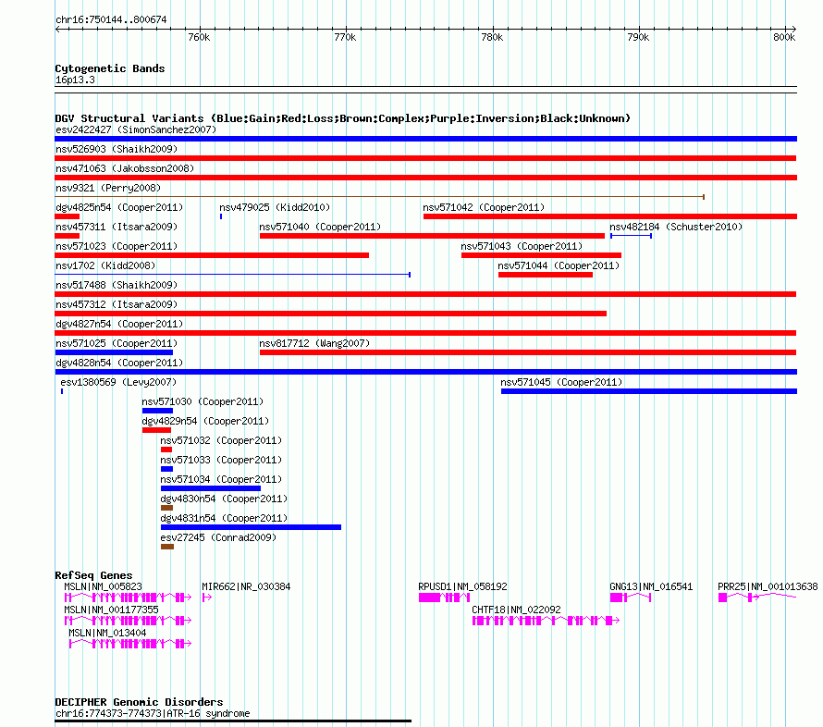Click the 770k ruler tick label
Image resolution: width=823 pixels, height=727 pixels.
[x=345, y=37]
